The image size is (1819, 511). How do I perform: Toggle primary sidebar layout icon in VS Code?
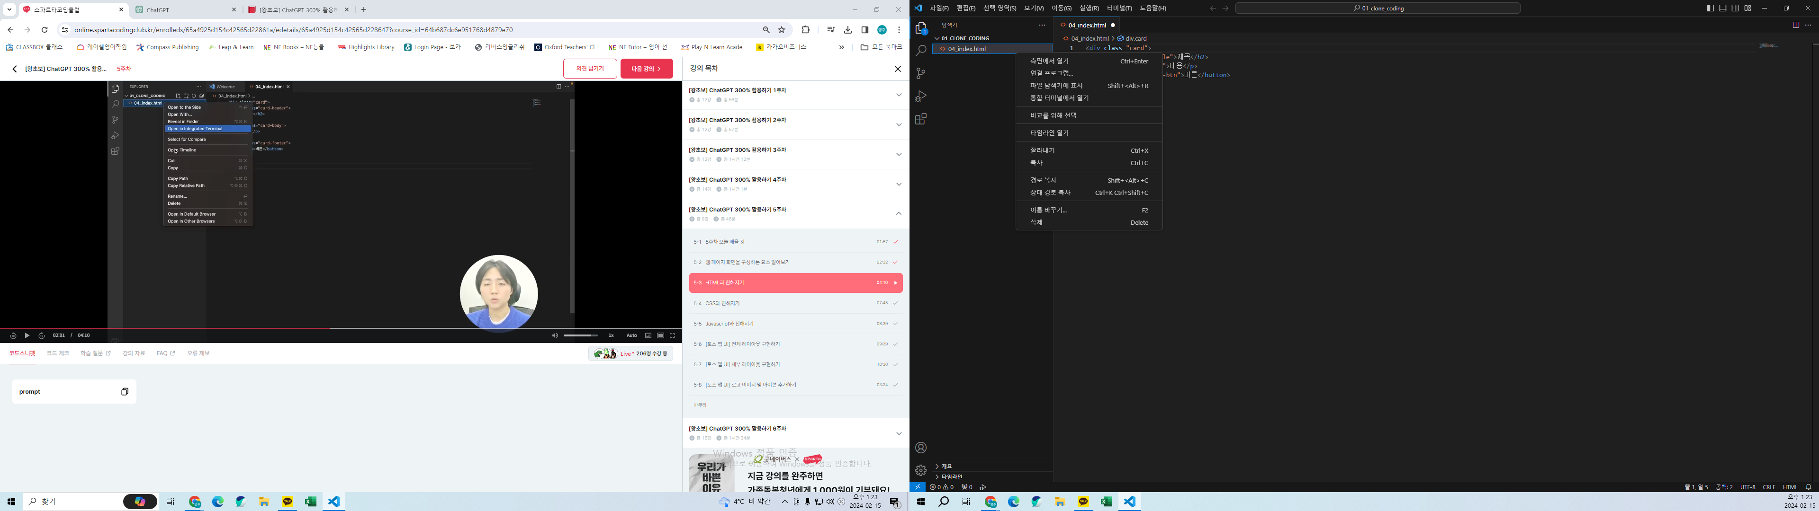[1710, 9]
